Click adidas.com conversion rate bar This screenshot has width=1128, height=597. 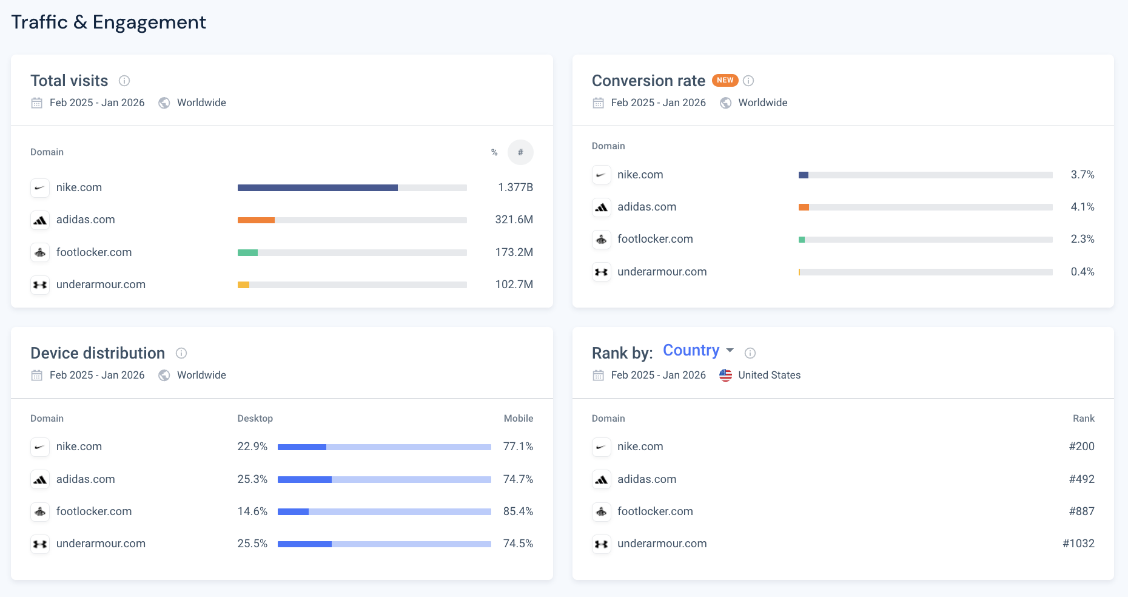(x=925, y=207)
